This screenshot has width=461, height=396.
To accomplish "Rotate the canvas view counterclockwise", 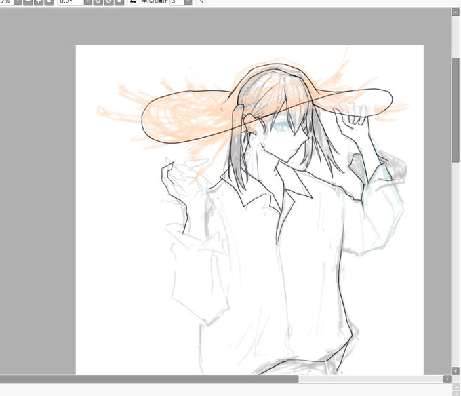I will pyautogui.click(x=98, y=2).
